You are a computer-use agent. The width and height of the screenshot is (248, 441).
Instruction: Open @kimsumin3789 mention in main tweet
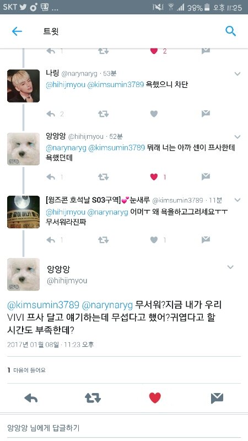coord(44,305)
